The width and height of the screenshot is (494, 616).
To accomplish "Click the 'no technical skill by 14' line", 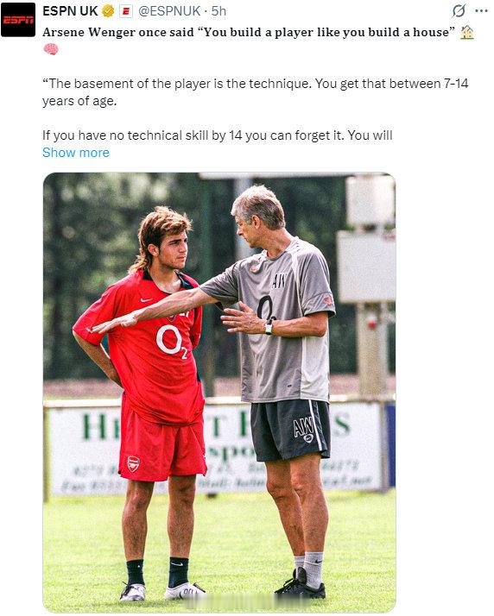I will tap(218, 135).
